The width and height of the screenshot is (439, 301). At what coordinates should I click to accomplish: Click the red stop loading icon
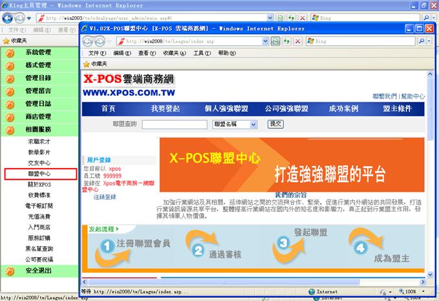(x=297, y=41)
